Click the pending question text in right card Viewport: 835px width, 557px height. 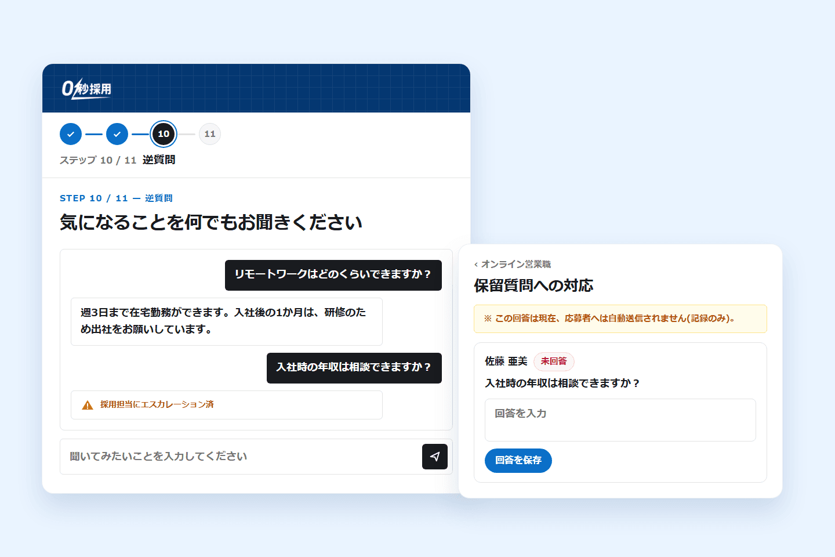click(x=562, y=384)
